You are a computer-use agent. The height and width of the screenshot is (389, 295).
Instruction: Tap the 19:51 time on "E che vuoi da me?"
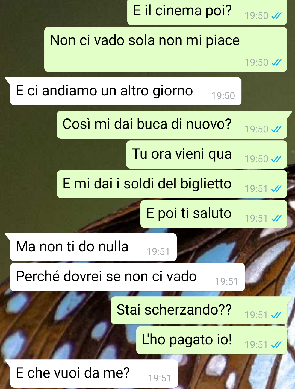[160, 378]
